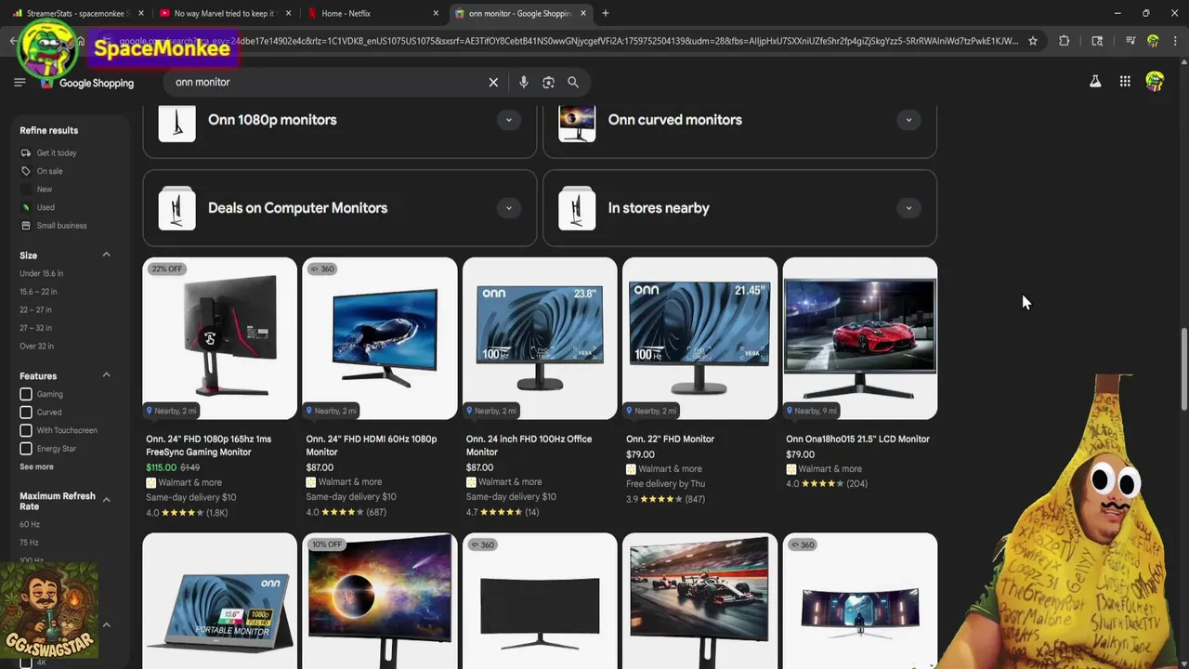Click Onn. 22" FHD Monitor title
This screenshot has width=1189, height=669.
pyautogui.click(x=670, y=439)
